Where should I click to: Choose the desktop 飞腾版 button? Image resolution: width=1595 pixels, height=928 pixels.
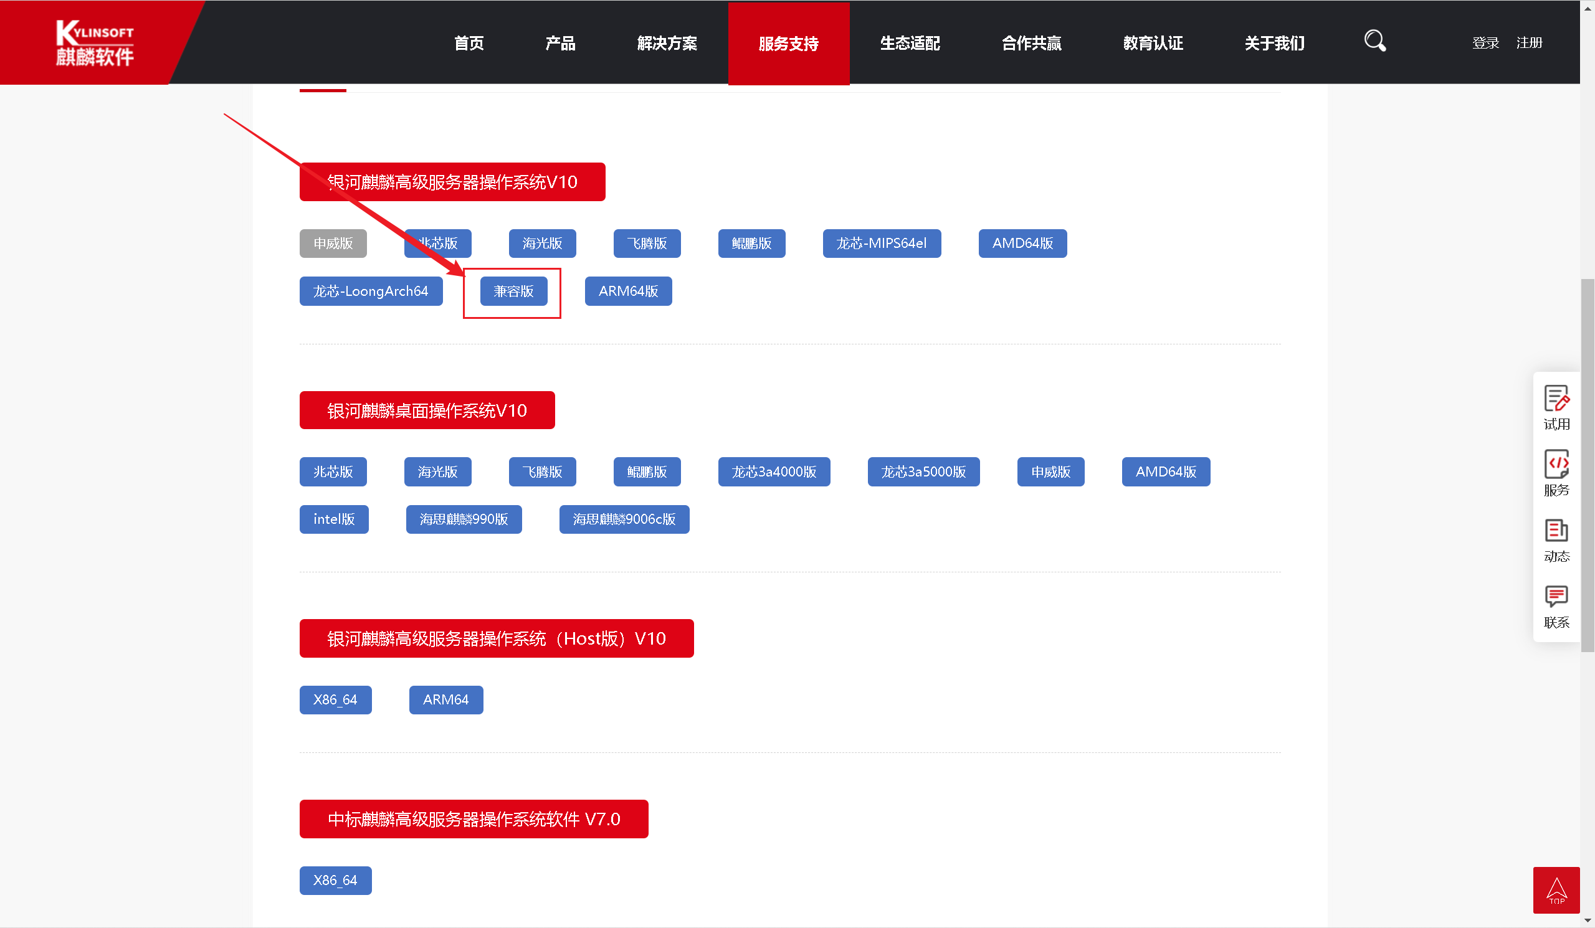point(543,472)
